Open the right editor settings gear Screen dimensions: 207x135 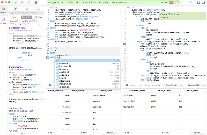coord(127,85)
